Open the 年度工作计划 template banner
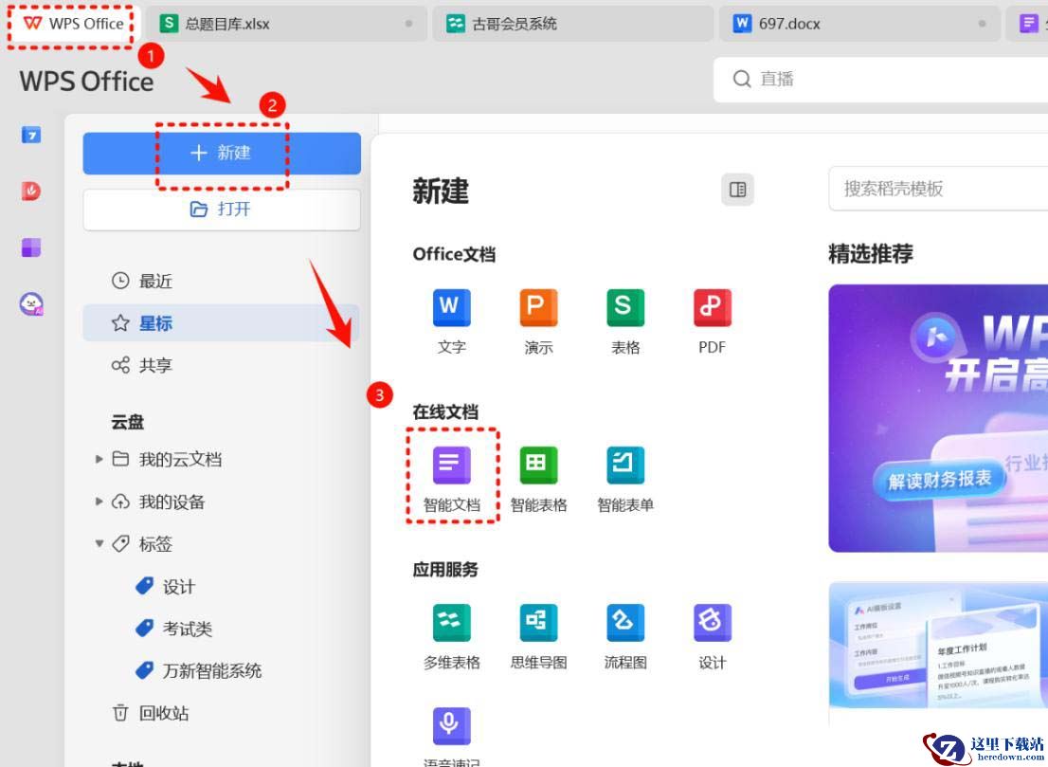Screen dimensions: 1048x767 coord(938,645)
